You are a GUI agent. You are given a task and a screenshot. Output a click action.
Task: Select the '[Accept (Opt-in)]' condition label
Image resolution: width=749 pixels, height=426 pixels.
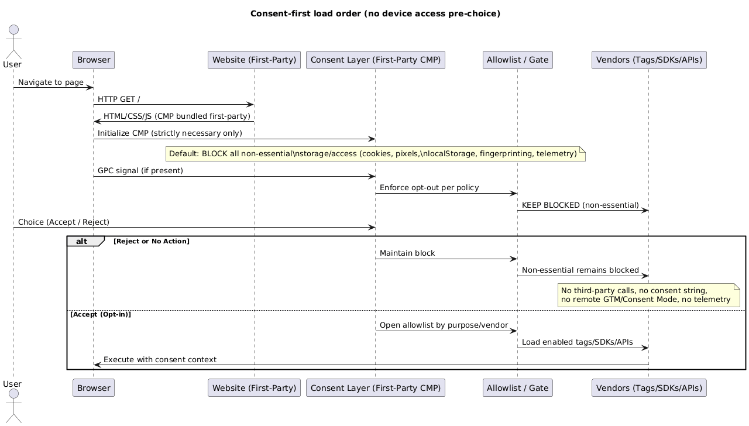tap(101, 315)
